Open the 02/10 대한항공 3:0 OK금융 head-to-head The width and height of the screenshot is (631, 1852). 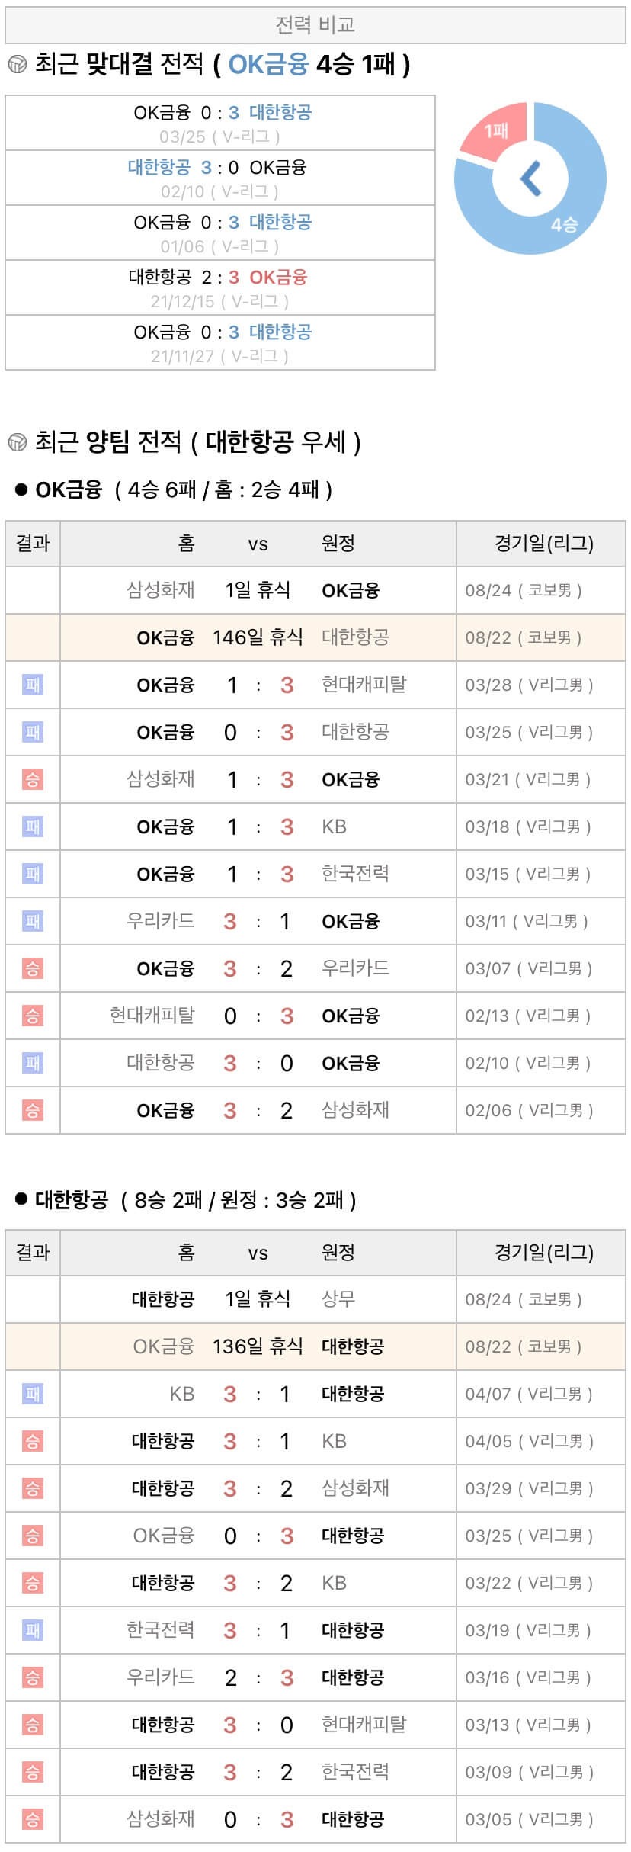(x=220, y=178)
